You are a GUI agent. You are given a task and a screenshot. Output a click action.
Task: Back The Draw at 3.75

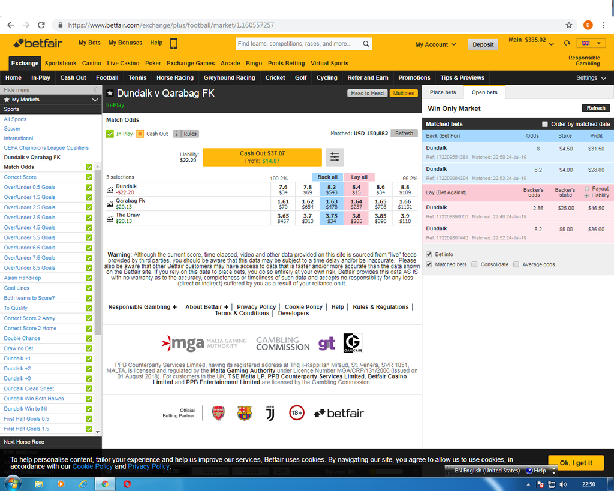(332, 218)
